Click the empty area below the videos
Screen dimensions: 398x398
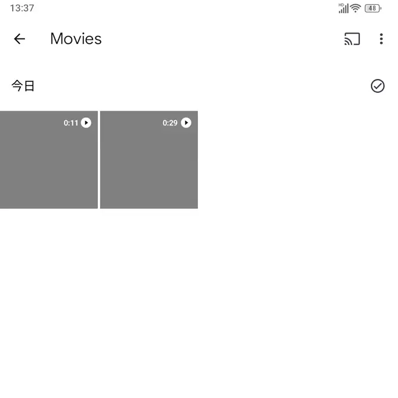199,302
